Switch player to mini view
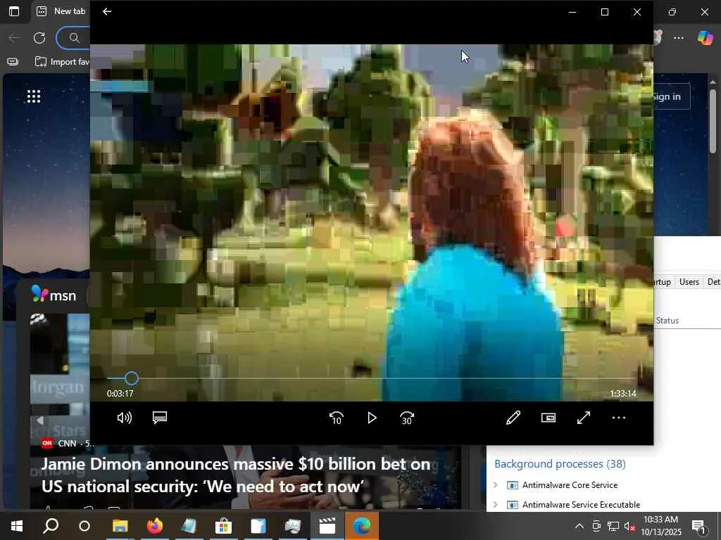The image size is (721, 540). (x=548, y=418)
